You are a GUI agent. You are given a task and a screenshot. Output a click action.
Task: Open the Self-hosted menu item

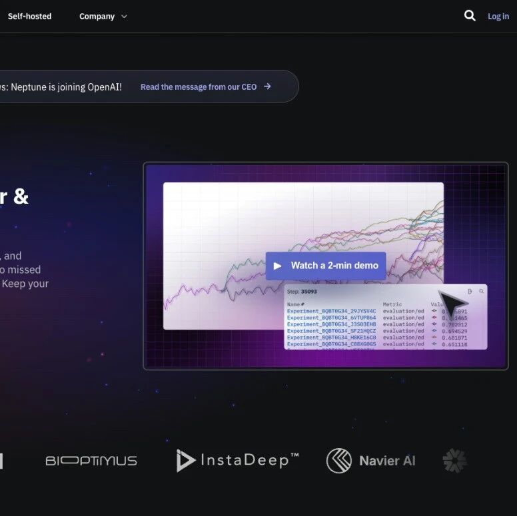[29, 16]
